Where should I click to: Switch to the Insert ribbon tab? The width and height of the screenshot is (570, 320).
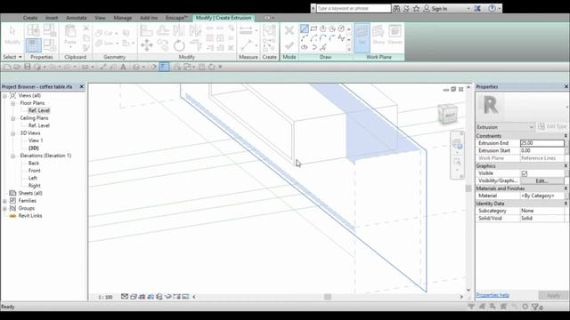point(52,18)
